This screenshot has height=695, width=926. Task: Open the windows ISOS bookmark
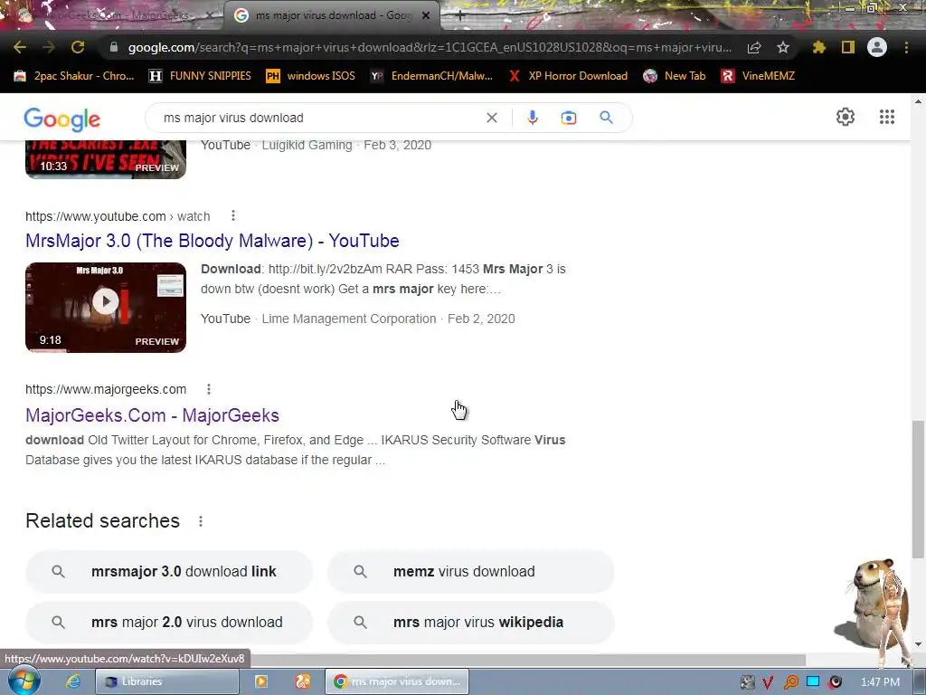(x=311, y=76)
